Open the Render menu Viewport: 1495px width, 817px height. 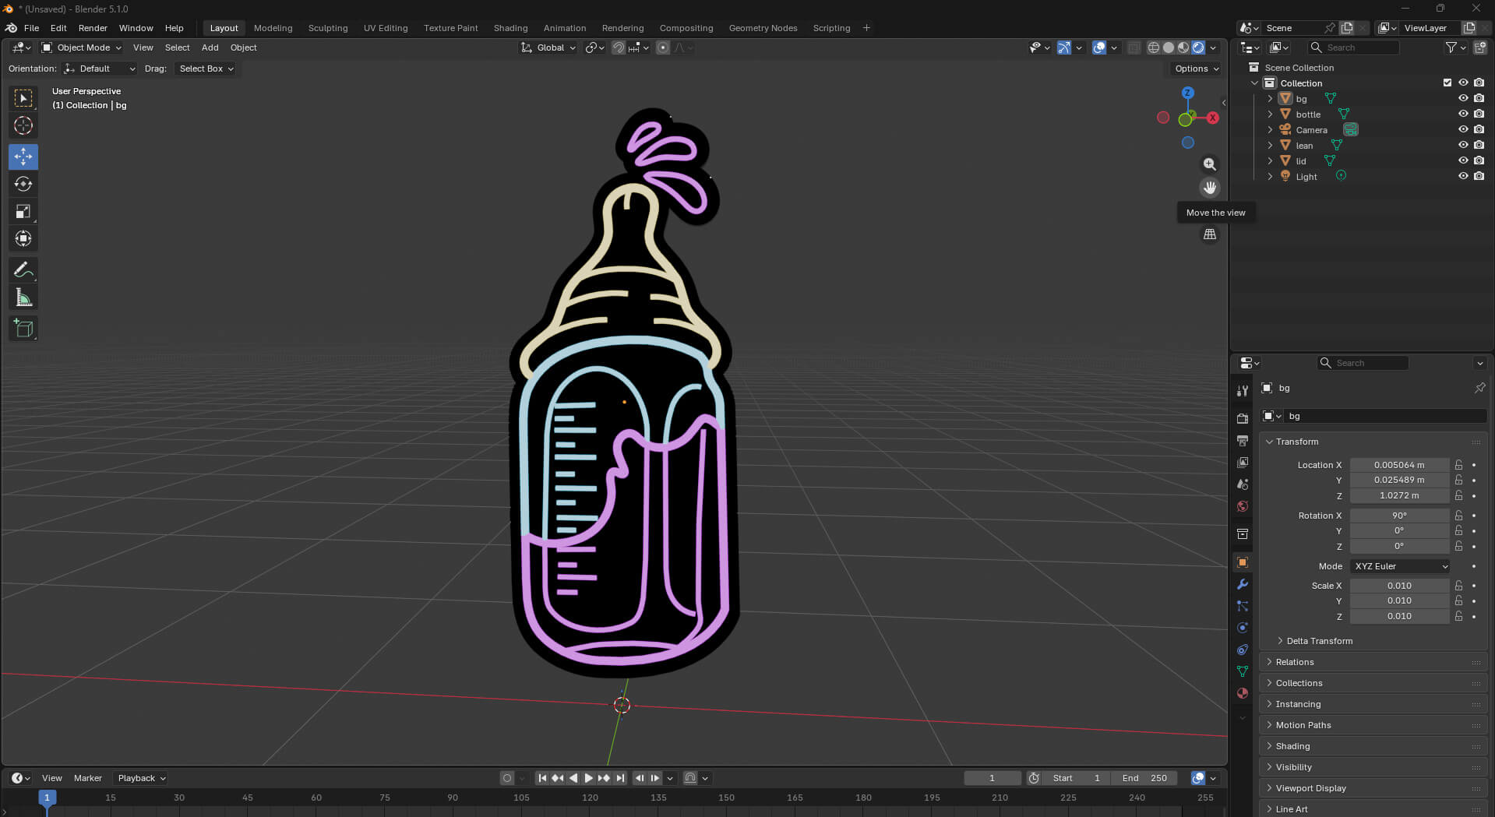click(x=93, y=28)
